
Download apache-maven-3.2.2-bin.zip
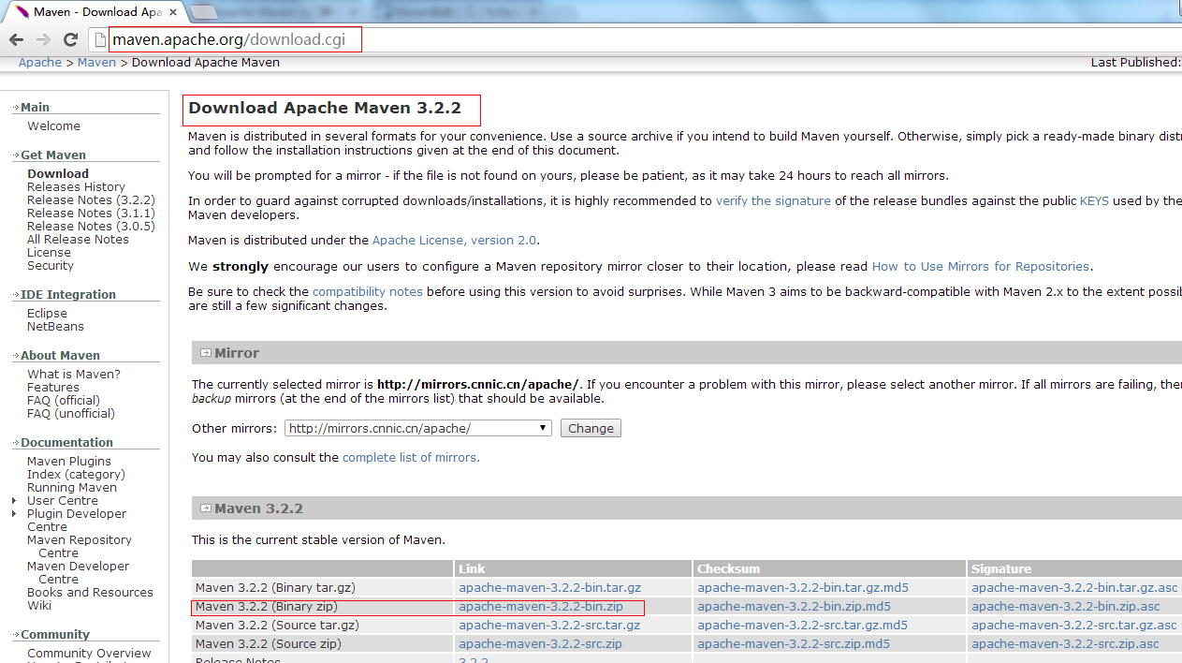click(540, 607)
